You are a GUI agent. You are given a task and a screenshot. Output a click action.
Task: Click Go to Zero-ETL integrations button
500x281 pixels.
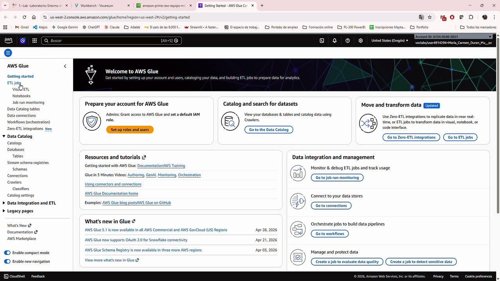[411, 137]
